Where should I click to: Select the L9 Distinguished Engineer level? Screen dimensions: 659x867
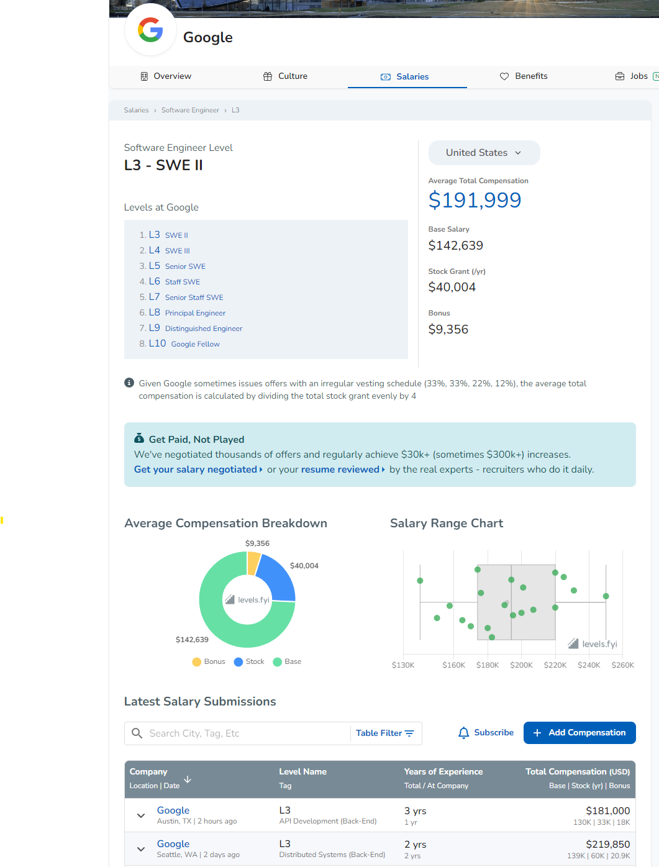(196, 328)
